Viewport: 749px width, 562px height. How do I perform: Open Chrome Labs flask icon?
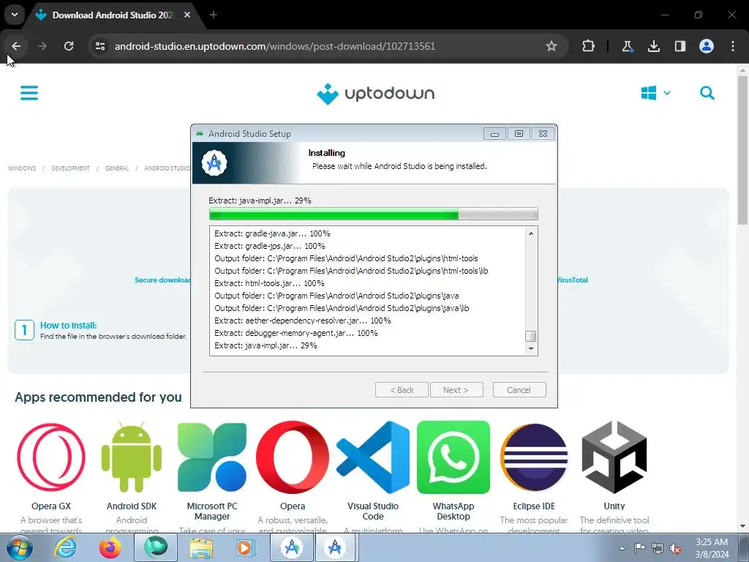pyautogui.click(x=627, y=46)
